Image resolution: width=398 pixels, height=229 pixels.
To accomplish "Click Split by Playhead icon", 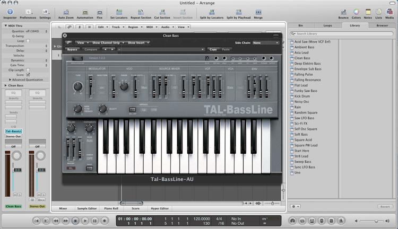I will tap(239, 12).
